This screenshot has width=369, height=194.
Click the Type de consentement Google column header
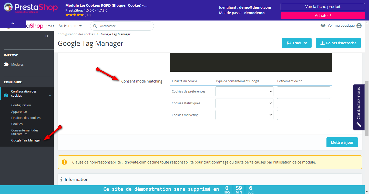coord(238,81)
